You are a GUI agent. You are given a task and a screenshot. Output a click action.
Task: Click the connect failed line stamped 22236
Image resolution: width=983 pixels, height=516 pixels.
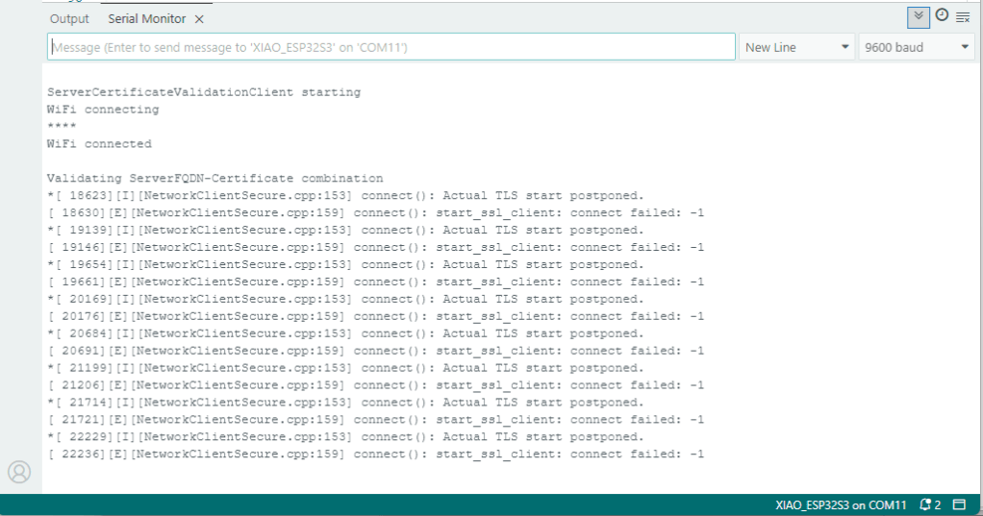point(375,454)
